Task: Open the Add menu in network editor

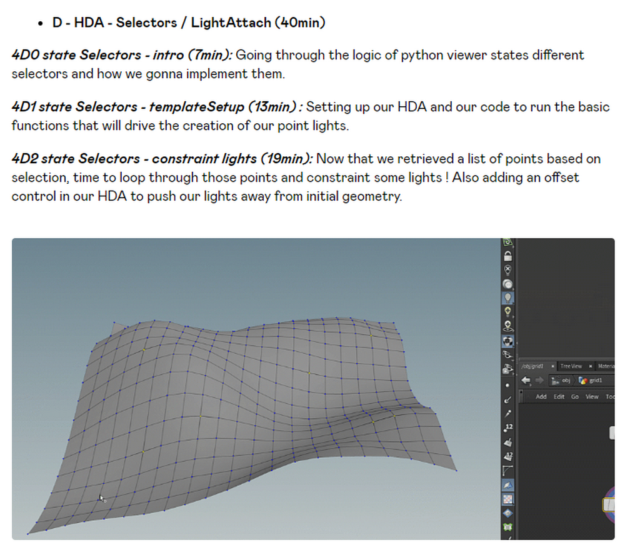Action: pos(541,397)
